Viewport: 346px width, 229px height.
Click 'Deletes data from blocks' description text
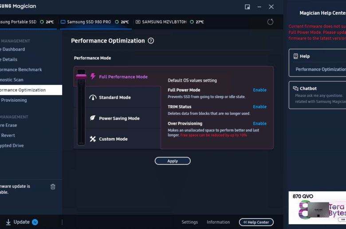(209, 114)
